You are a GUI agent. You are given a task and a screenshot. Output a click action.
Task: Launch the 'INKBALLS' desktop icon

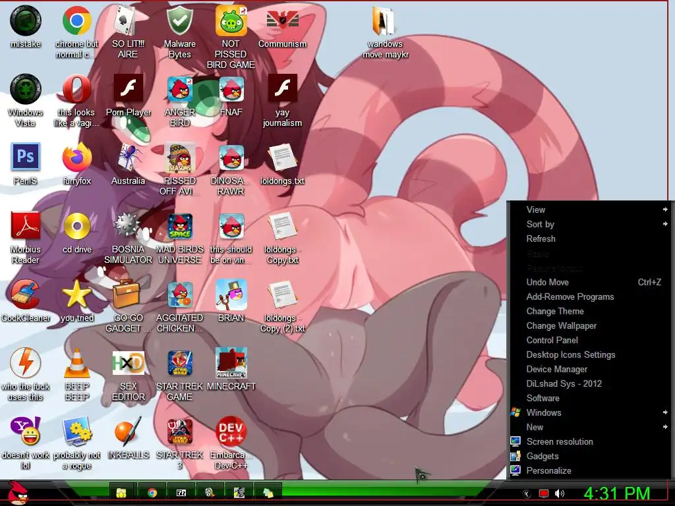coord(128,437)
